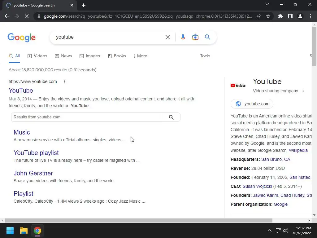
Task: Stop page loading with the X button
Action: click(x=27, y=16)
